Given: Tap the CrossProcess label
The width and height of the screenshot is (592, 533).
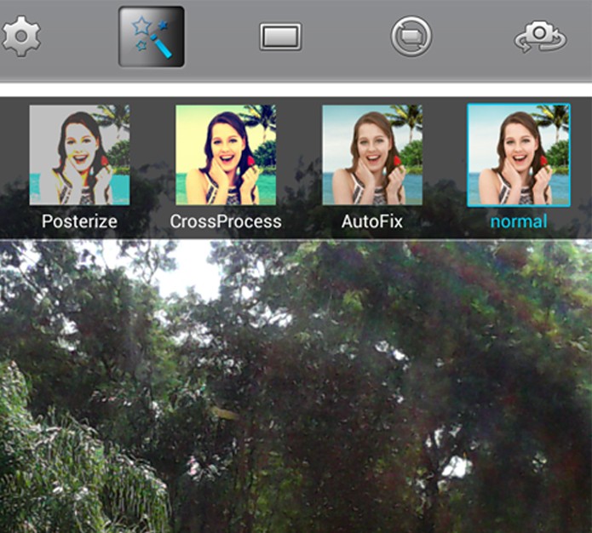Looking at the screenshot, I should [226, 221].
